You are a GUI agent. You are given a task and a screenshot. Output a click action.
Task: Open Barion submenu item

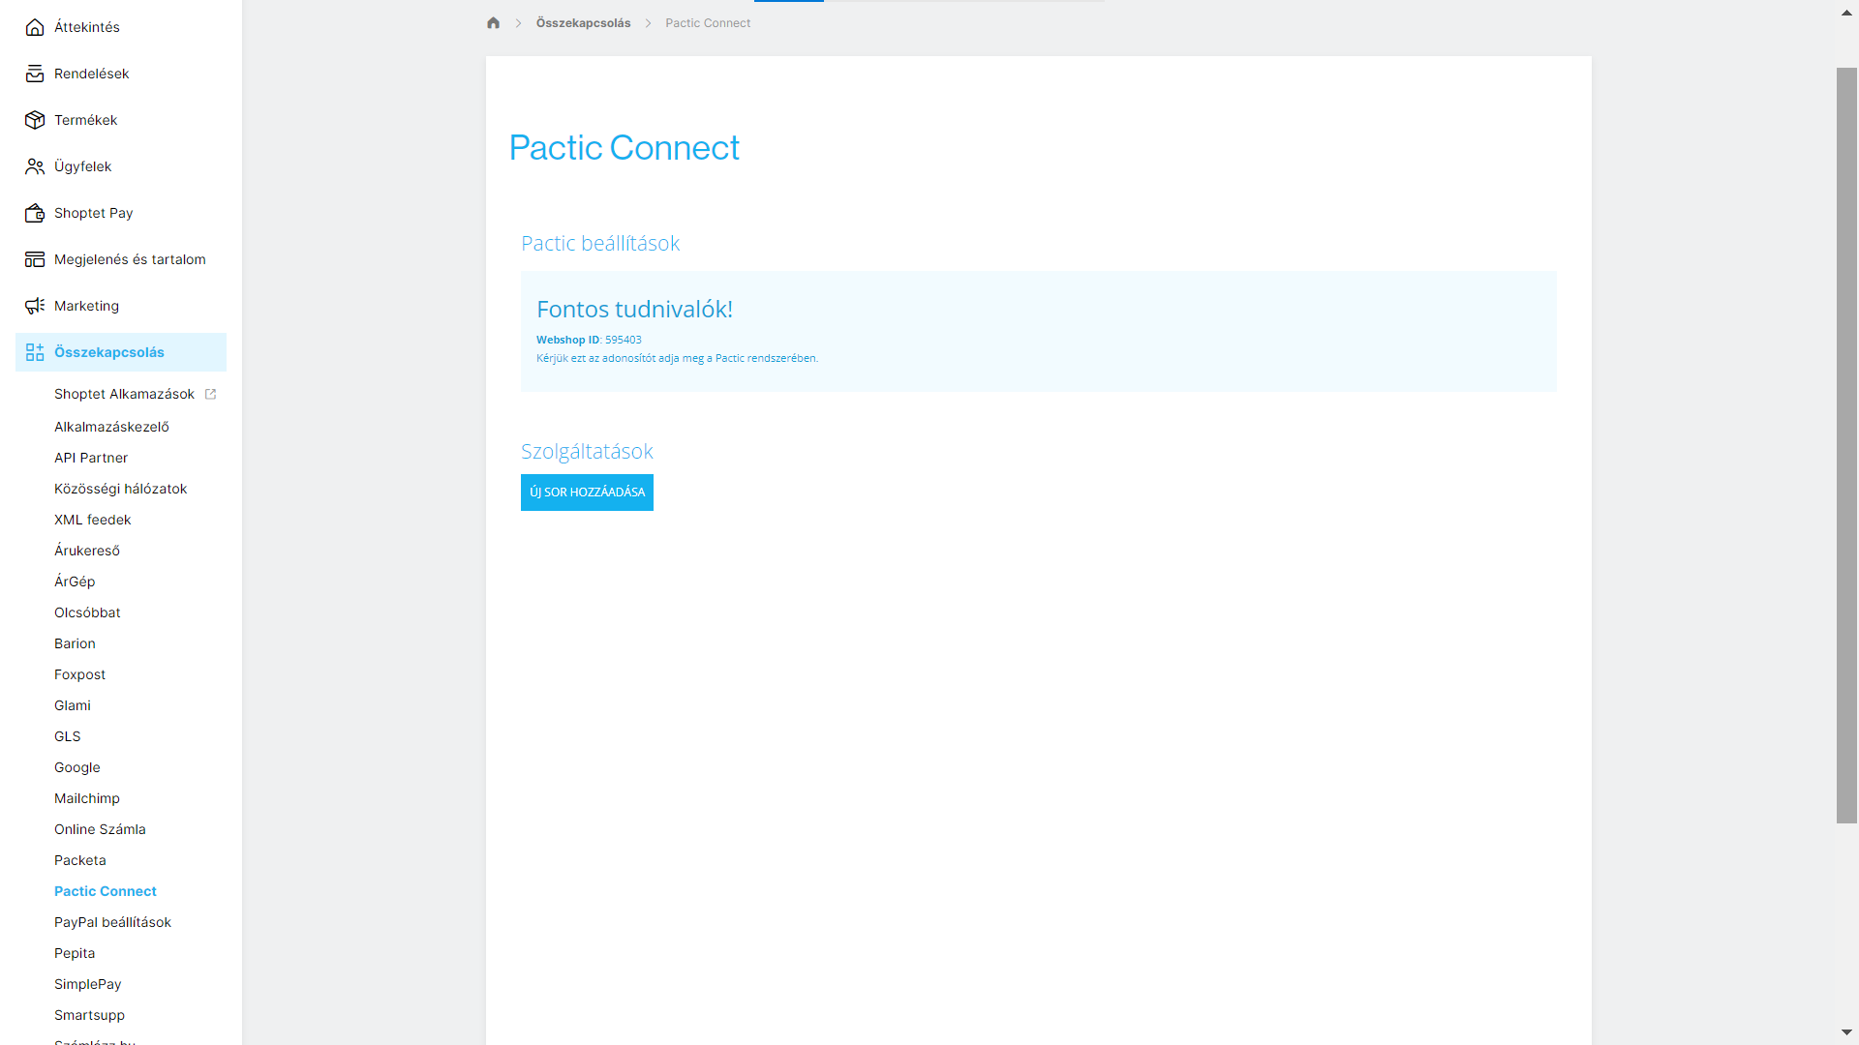pos(75,643)
